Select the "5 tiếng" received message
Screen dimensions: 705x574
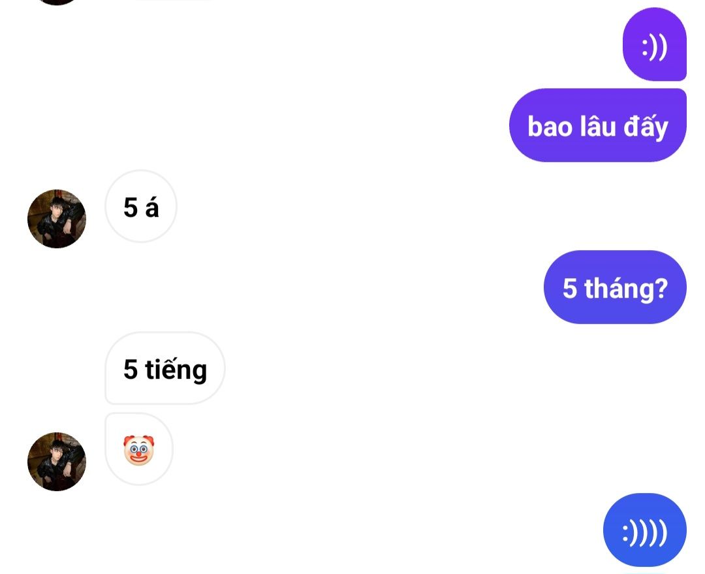click(x=165, y=368)
